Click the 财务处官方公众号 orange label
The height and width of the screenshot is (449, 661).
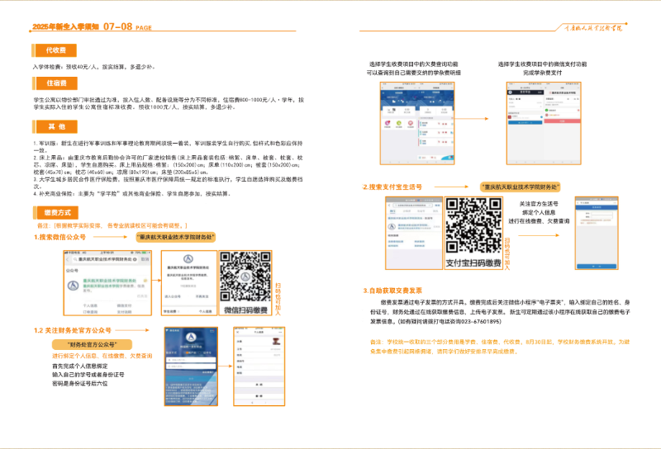pos(90,343)
